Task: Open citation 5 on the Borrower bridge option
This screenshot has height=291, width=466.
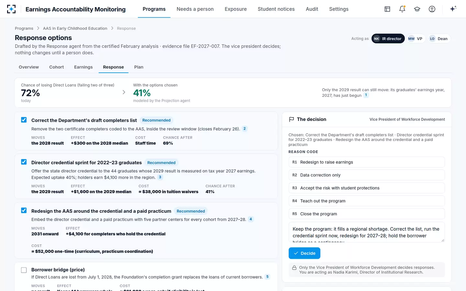Action: 267,277
